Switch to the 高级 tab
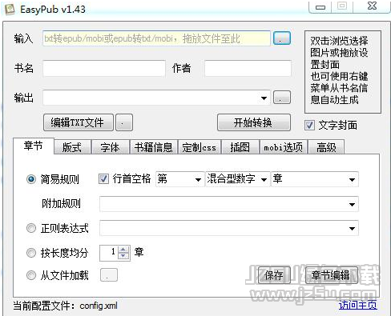 point(326,147)
